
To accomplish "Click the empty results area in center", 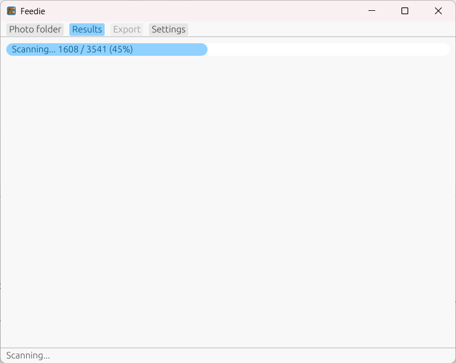I will (227, 199).
